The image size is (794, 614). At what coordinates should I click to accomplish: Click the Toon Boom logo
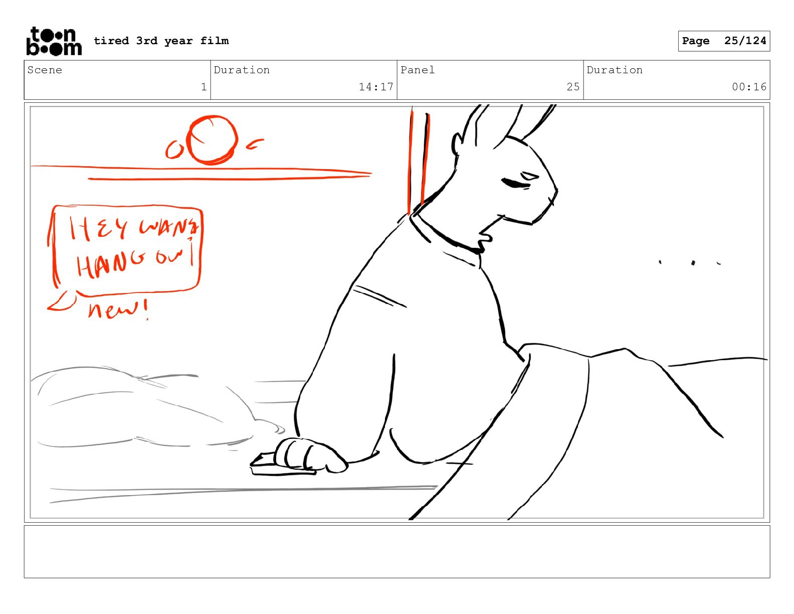point(54,41)
